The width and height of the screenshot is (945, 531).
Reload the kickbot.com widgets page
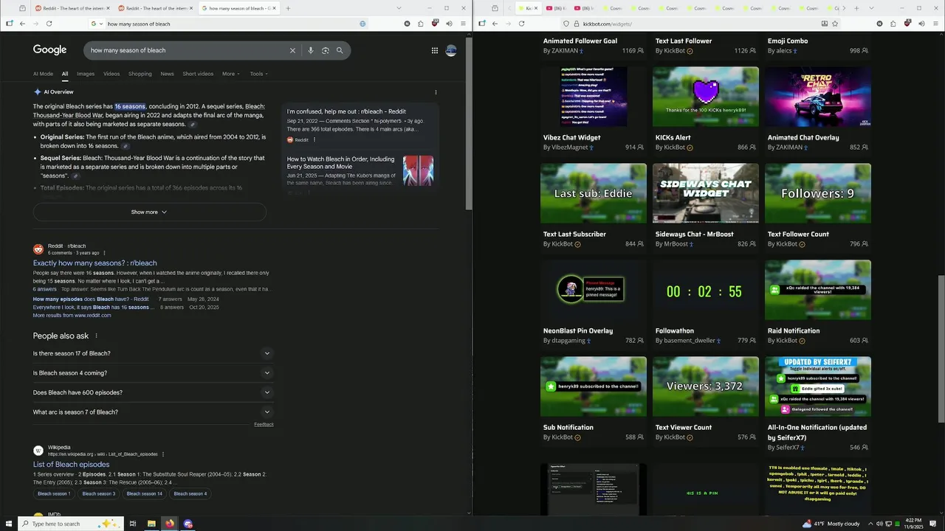[x=521, y=24]
